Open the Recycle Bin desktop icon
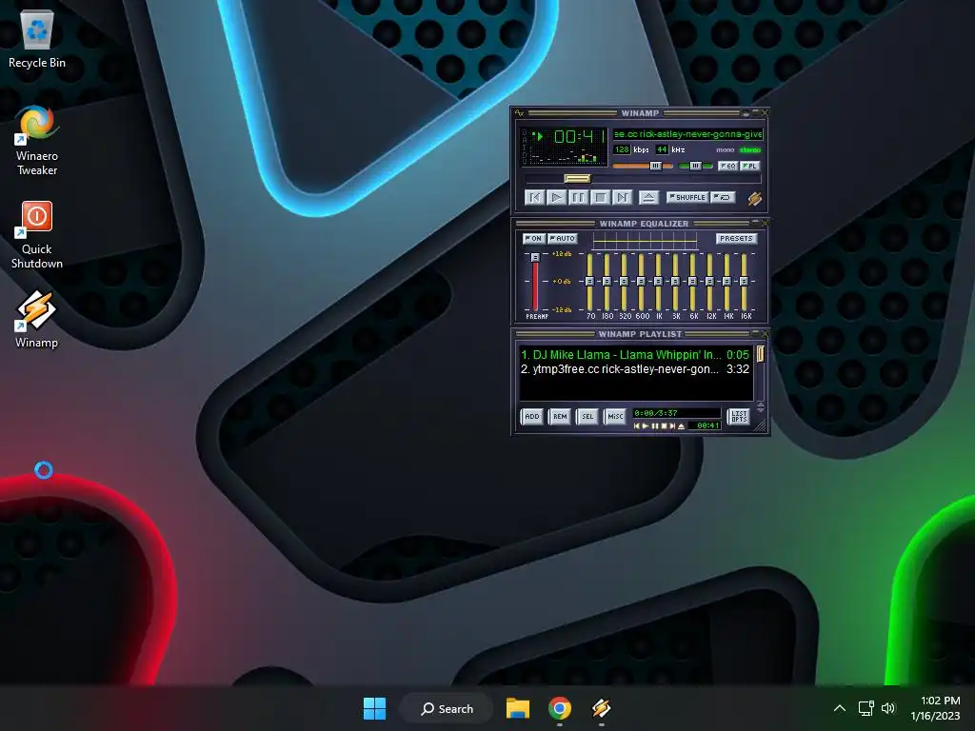The height and width of the screenshot is (731, 975). tap(37, 40)
